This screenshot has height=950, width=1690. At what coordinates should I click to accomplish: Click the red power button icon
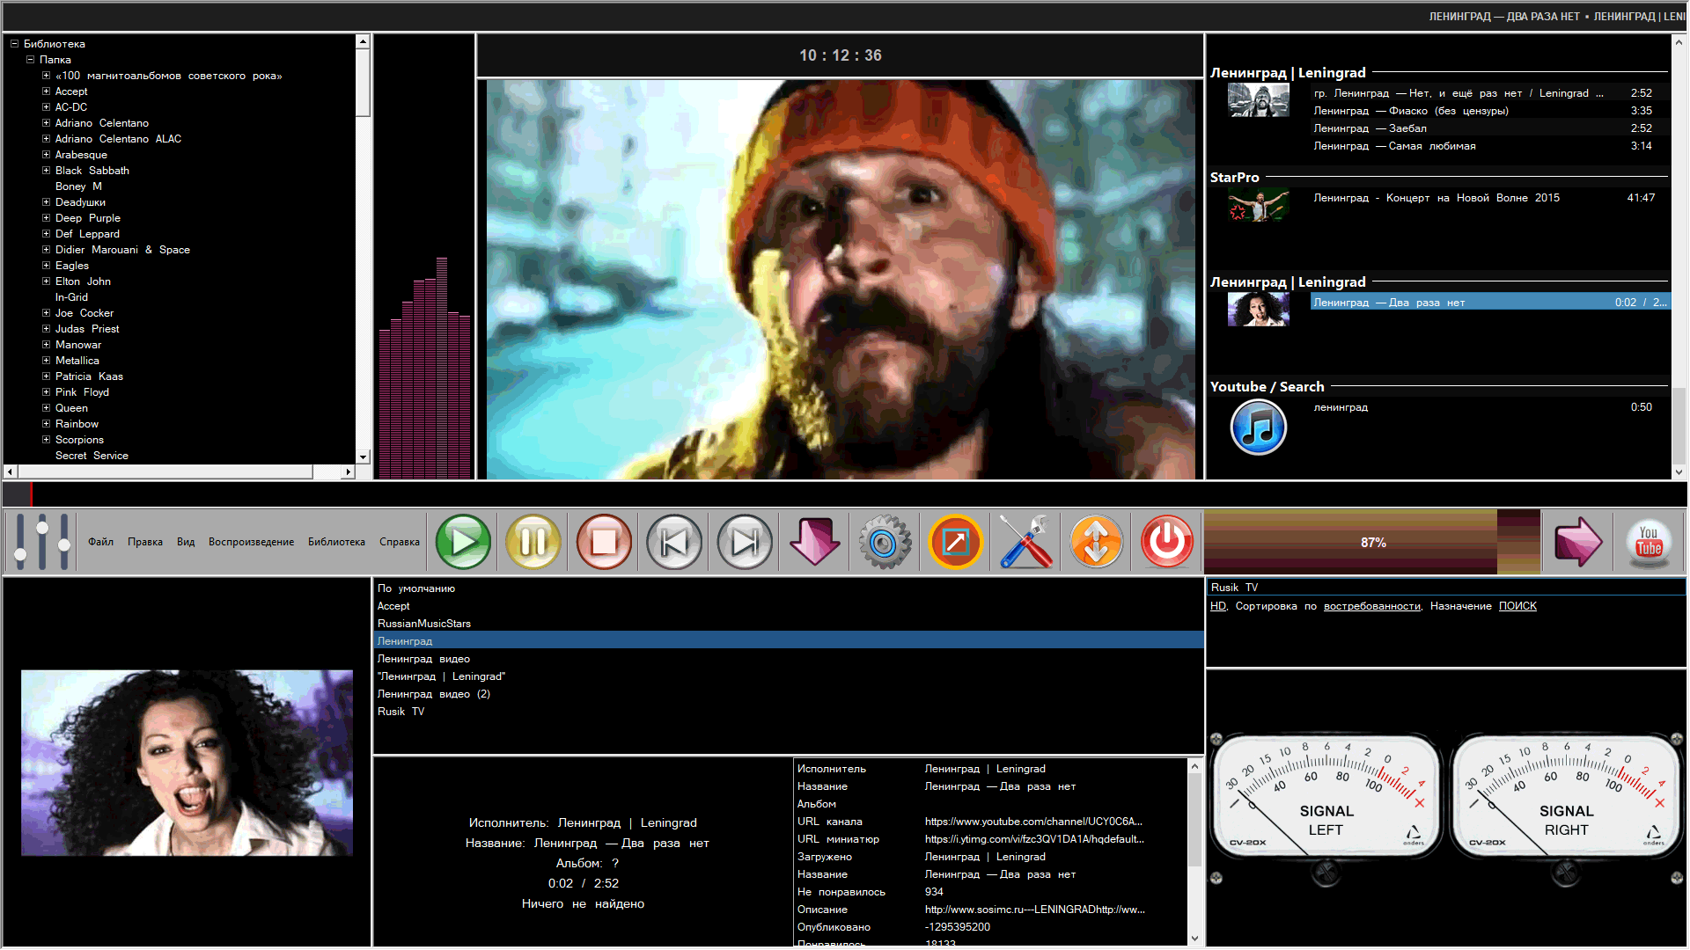tap(1167, 542)
